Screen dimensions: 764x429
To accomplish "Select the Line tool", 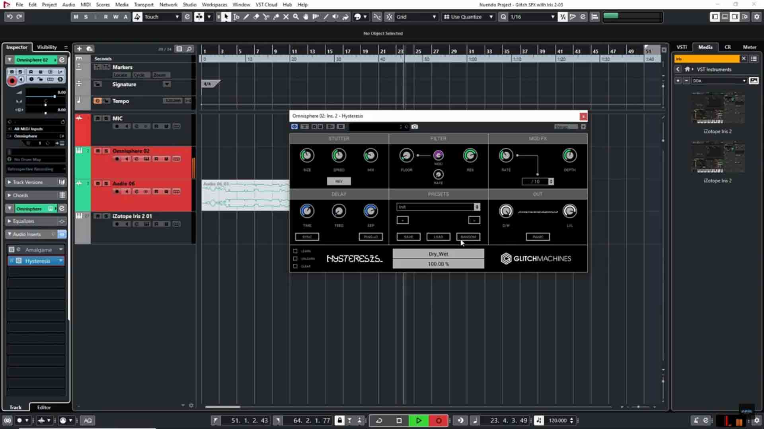I will [x=325, y=17].
